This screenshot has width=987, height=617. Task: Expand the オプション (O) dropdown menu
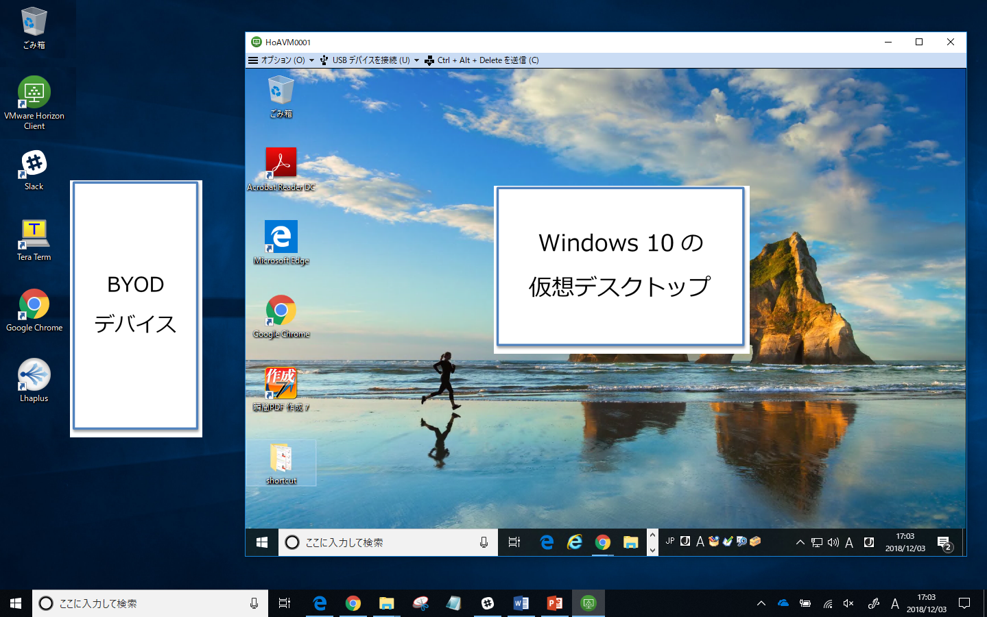pyautogui.click(x=281, y=60)
